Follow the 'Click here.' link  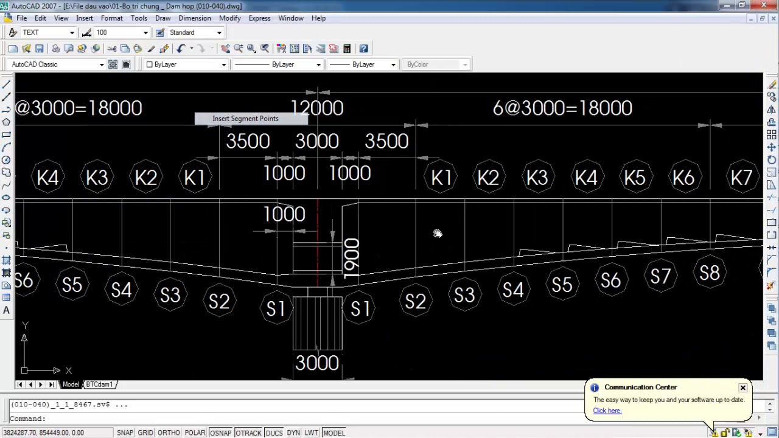(607, 411)
